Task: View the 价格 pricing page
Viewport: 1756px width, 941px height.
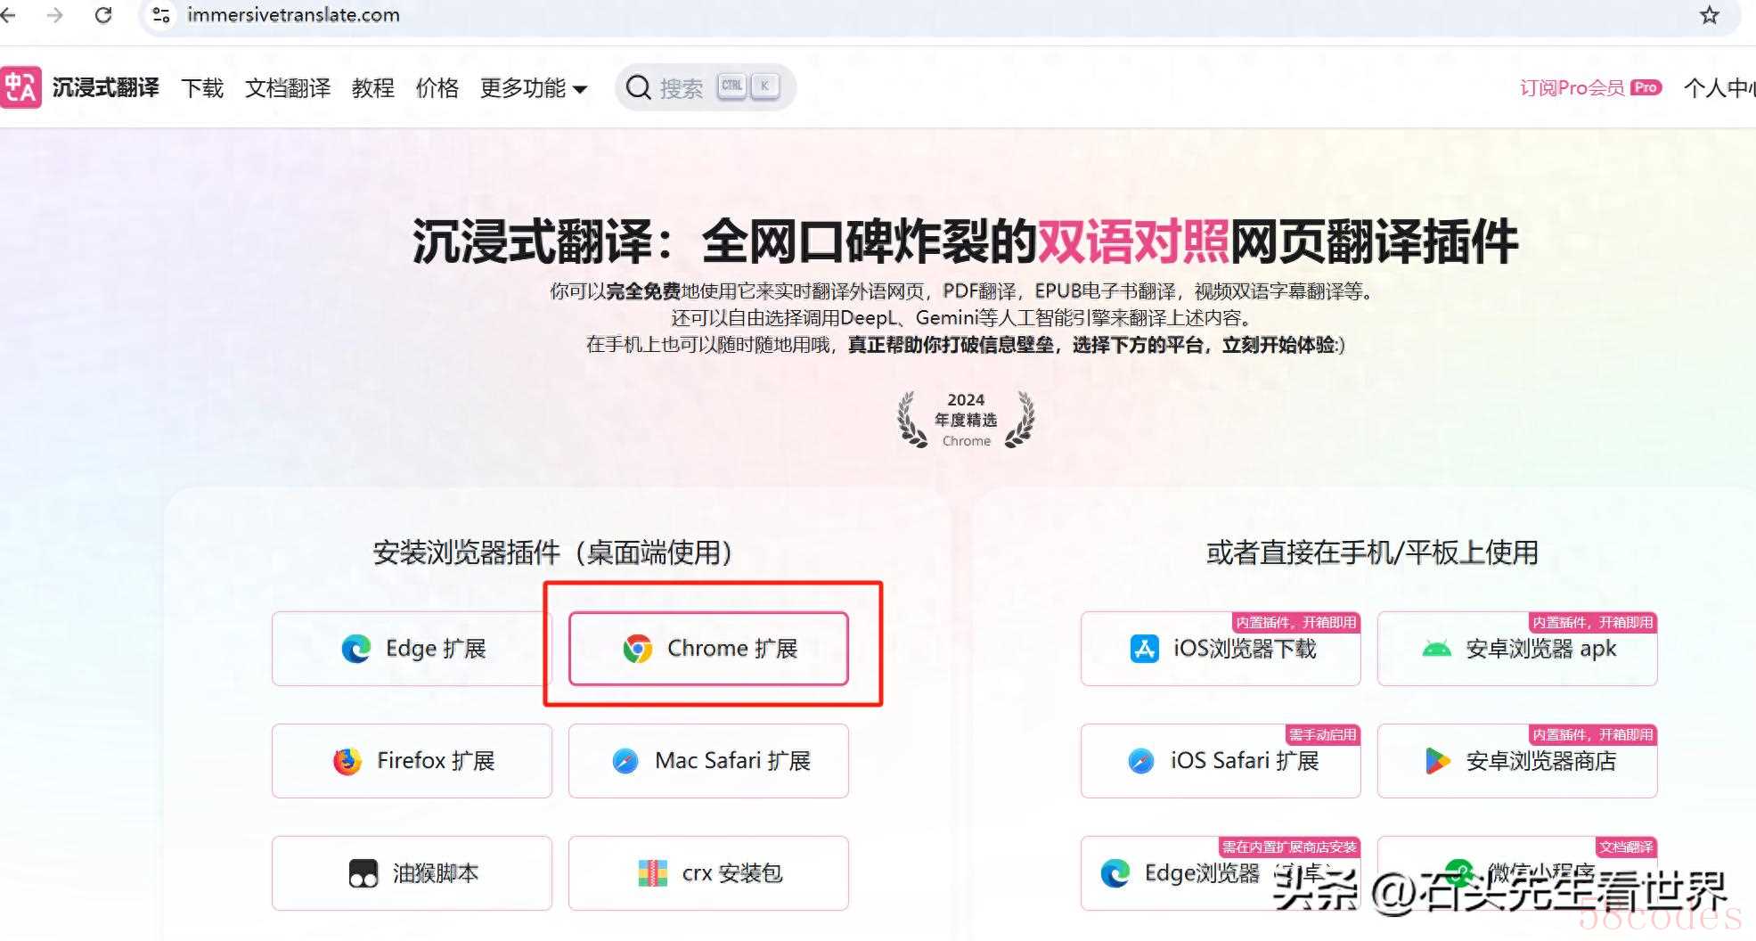Action: 437,88
